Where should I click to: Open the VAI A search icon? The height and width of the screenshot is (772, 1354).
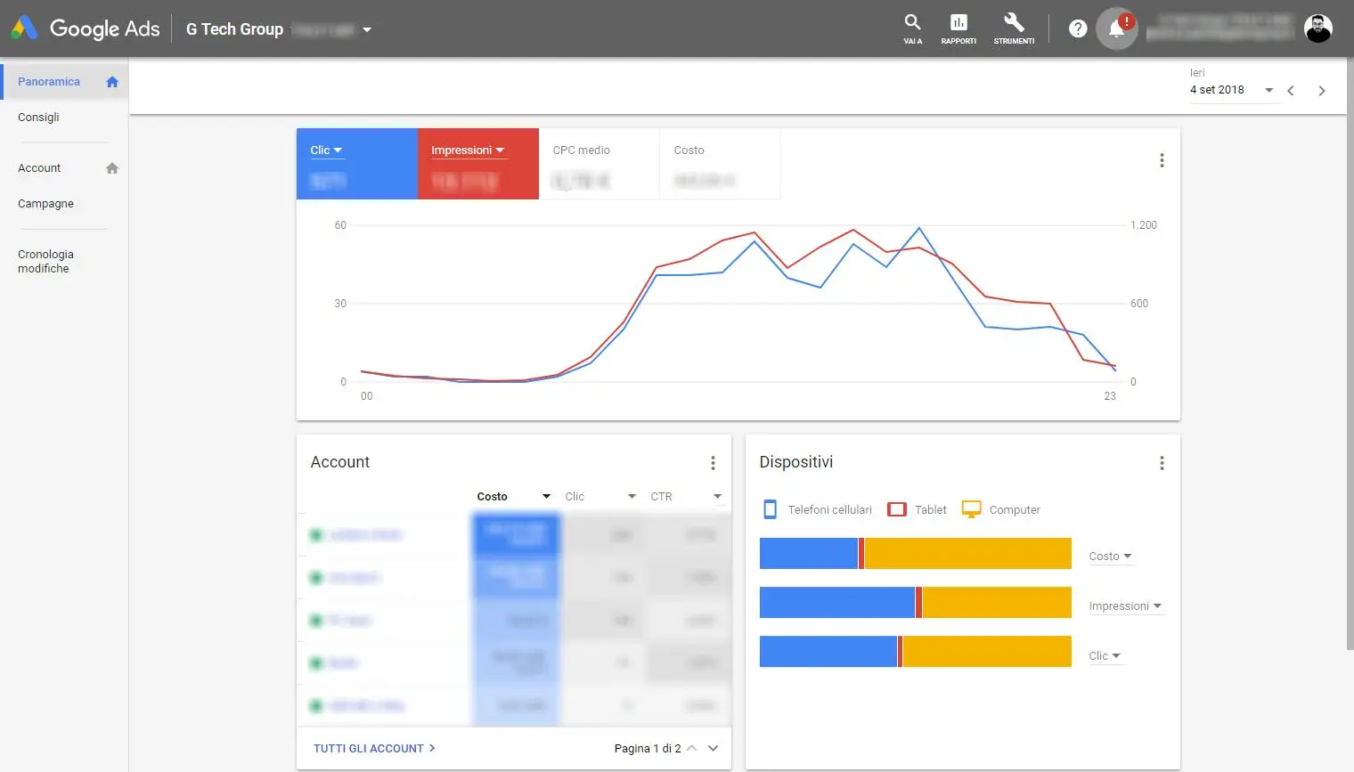click(912, 28)
